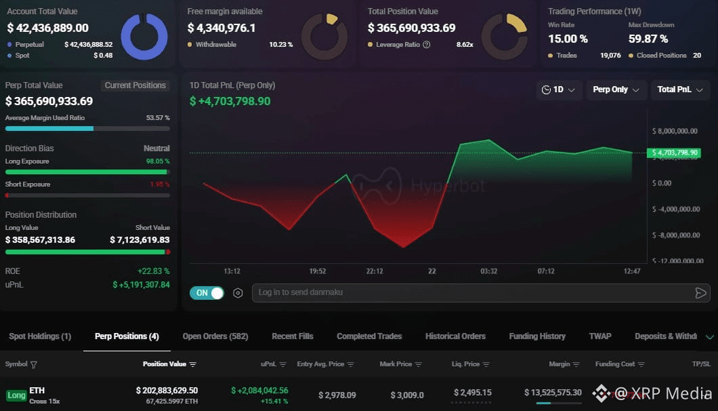The height and width of the screenshot is (411, 718).
Task: Click the danmaku message input field
Action: click(481, 293)
